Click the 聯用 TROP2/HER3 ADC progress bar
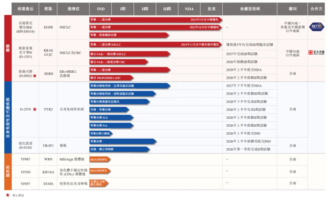Image resolution: width=330 pixels, height=200 pixels. (x=111, y=78)
